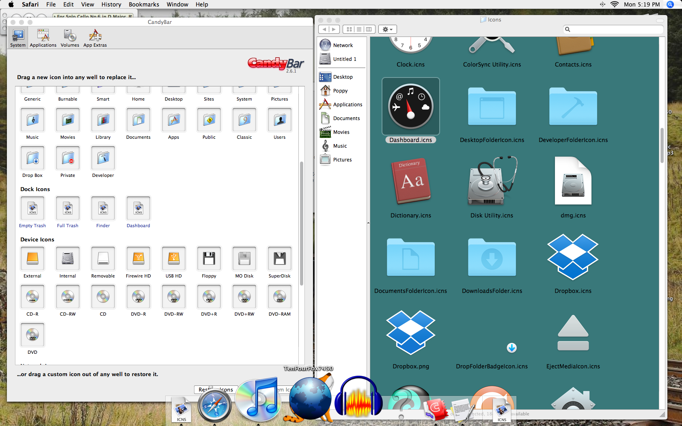
Task: Switch Finder to column view
Action: click(369, 29)
